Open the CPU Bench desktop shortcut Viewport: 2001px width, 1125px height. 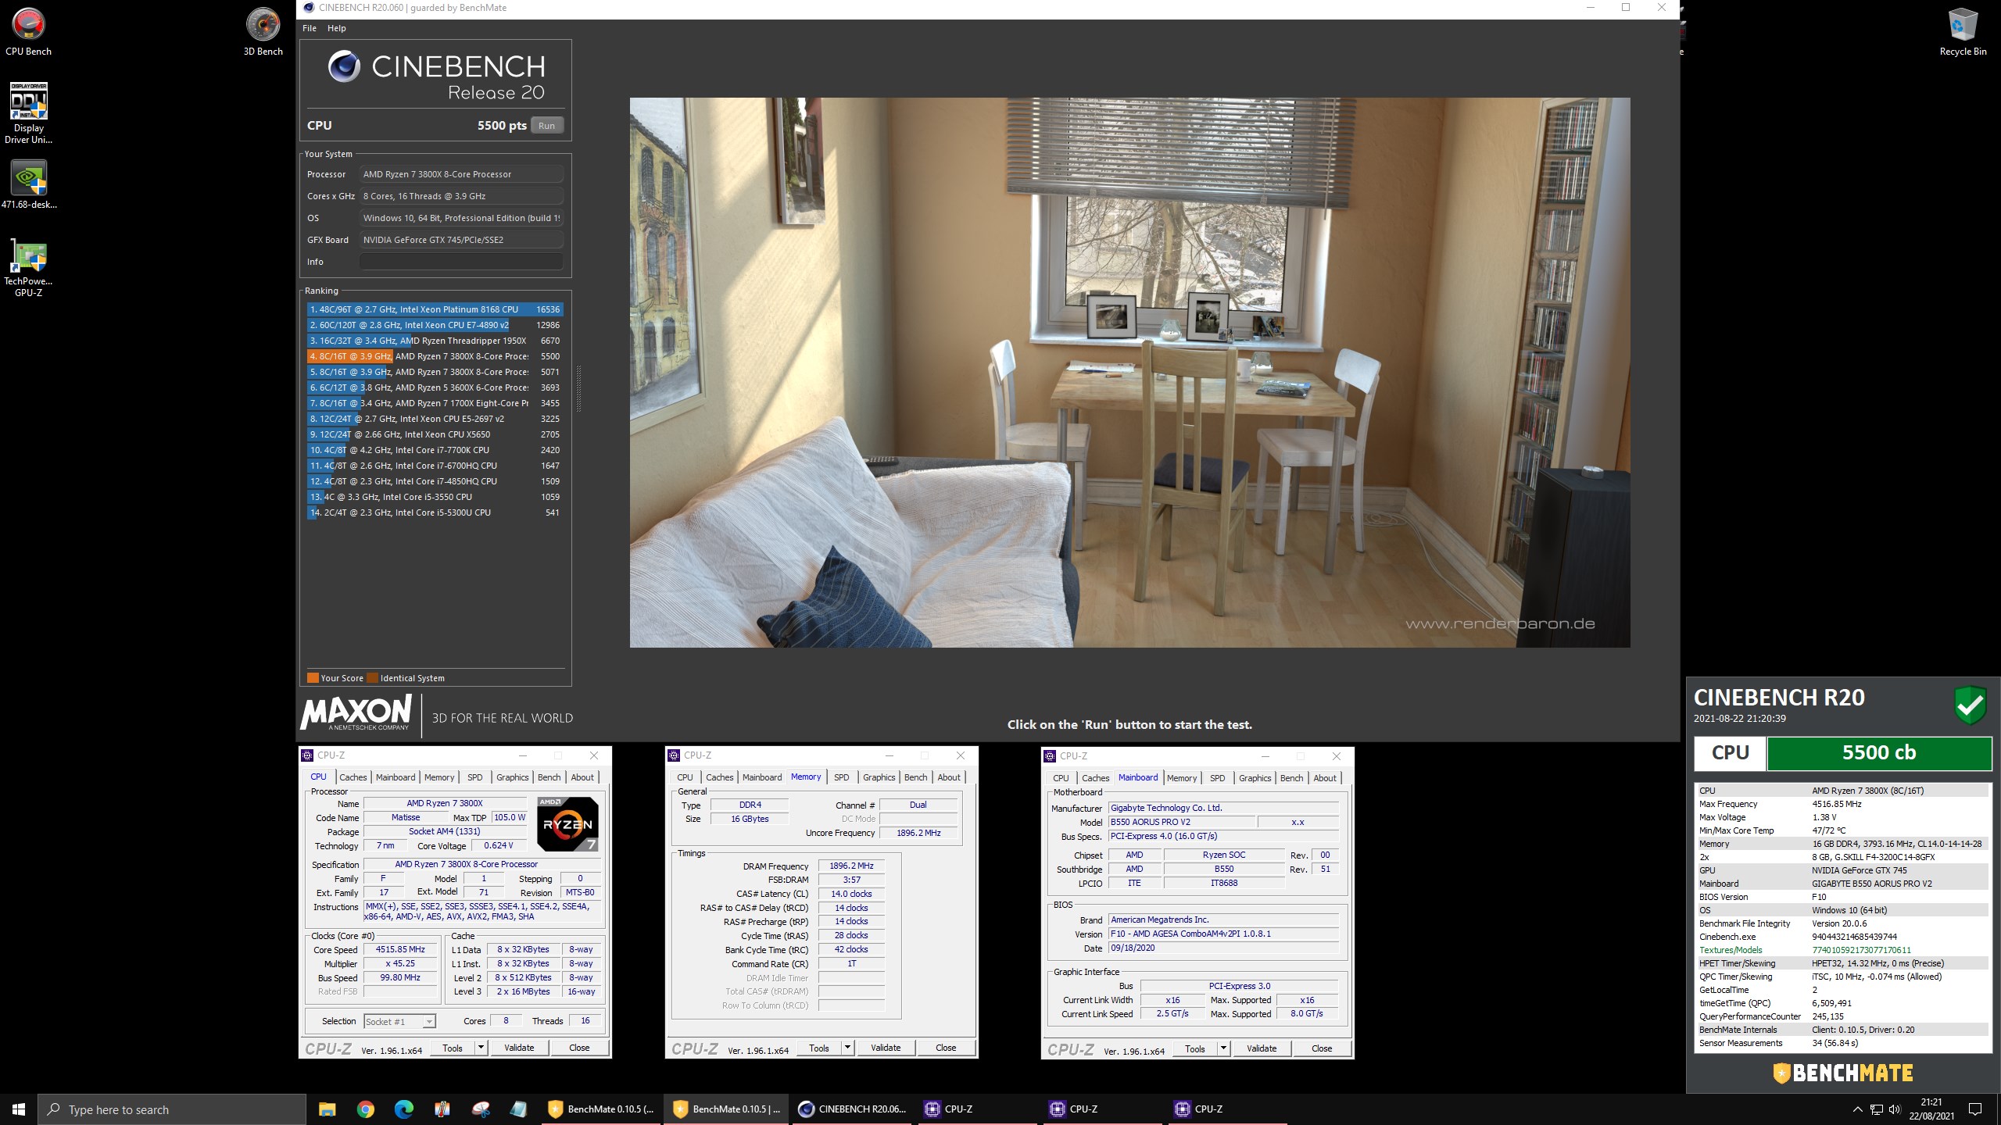(x=29, y=31)
